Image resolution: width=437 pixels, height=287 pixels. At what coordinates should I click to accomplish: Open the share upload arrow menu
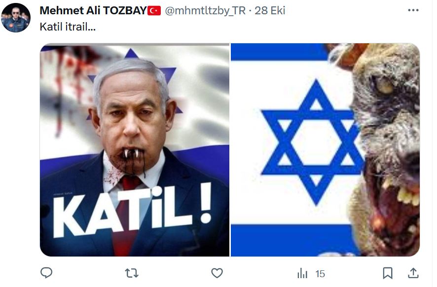[x=413, y=273]
